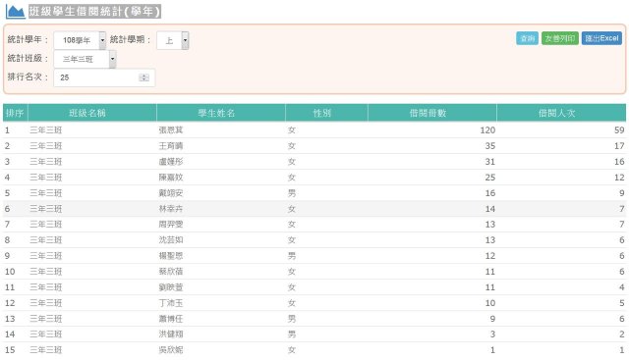Click the borrow visits value 16
The image size is (629, 360).
(x=619, y=162)
